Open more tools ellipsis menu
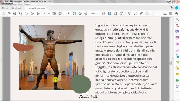This screenshot has width=180, height=101. [153, 13]
